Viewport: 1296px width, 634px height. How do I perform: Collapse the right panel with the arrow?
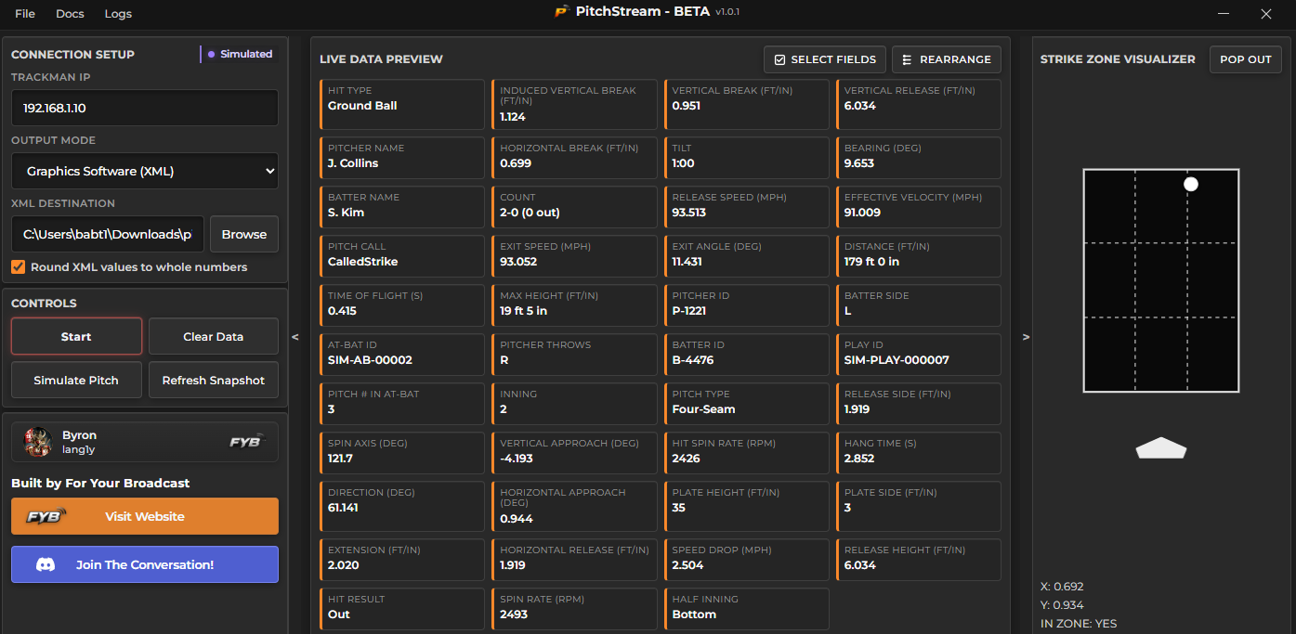(1026, 337)
